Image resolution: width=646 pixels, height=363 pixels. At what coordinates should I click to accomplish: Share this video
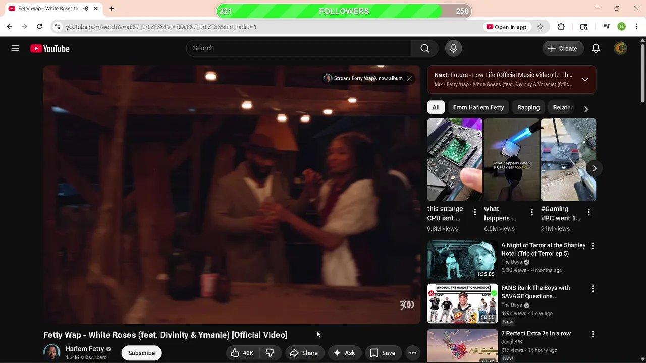pos(304,353)
